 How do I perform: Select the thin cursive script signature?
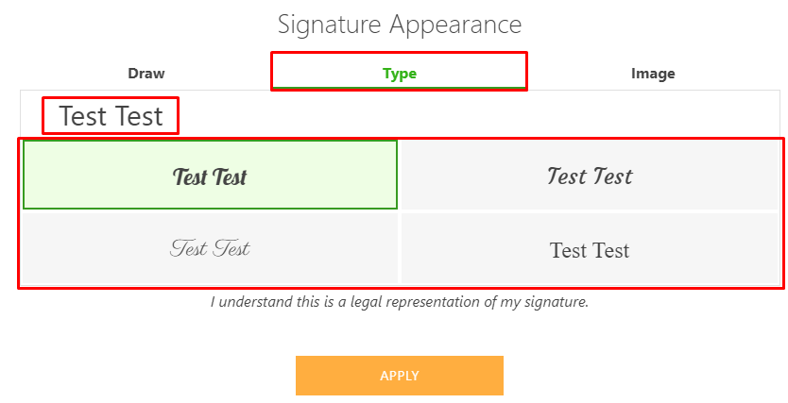(x=210, y=249)
